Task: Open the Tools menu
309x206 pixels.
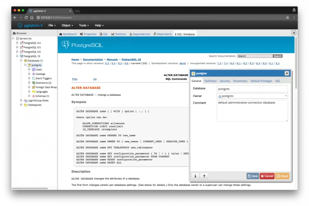Action: click(84, 25)
